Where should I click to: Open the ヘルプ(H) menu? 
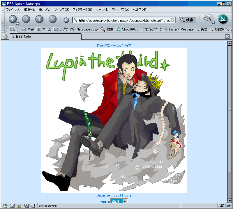click(140, 10)
